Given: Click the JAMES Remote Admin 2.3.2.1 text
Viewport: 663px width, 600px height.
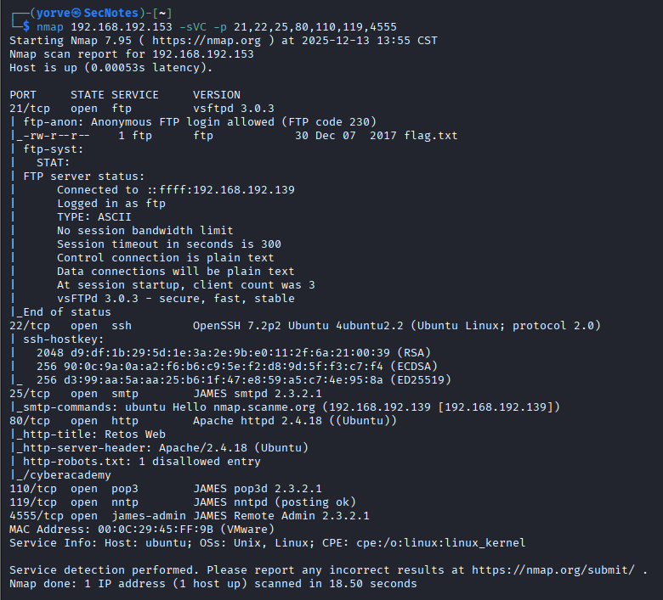Looking at the screenshot, I should pos(281,516).
